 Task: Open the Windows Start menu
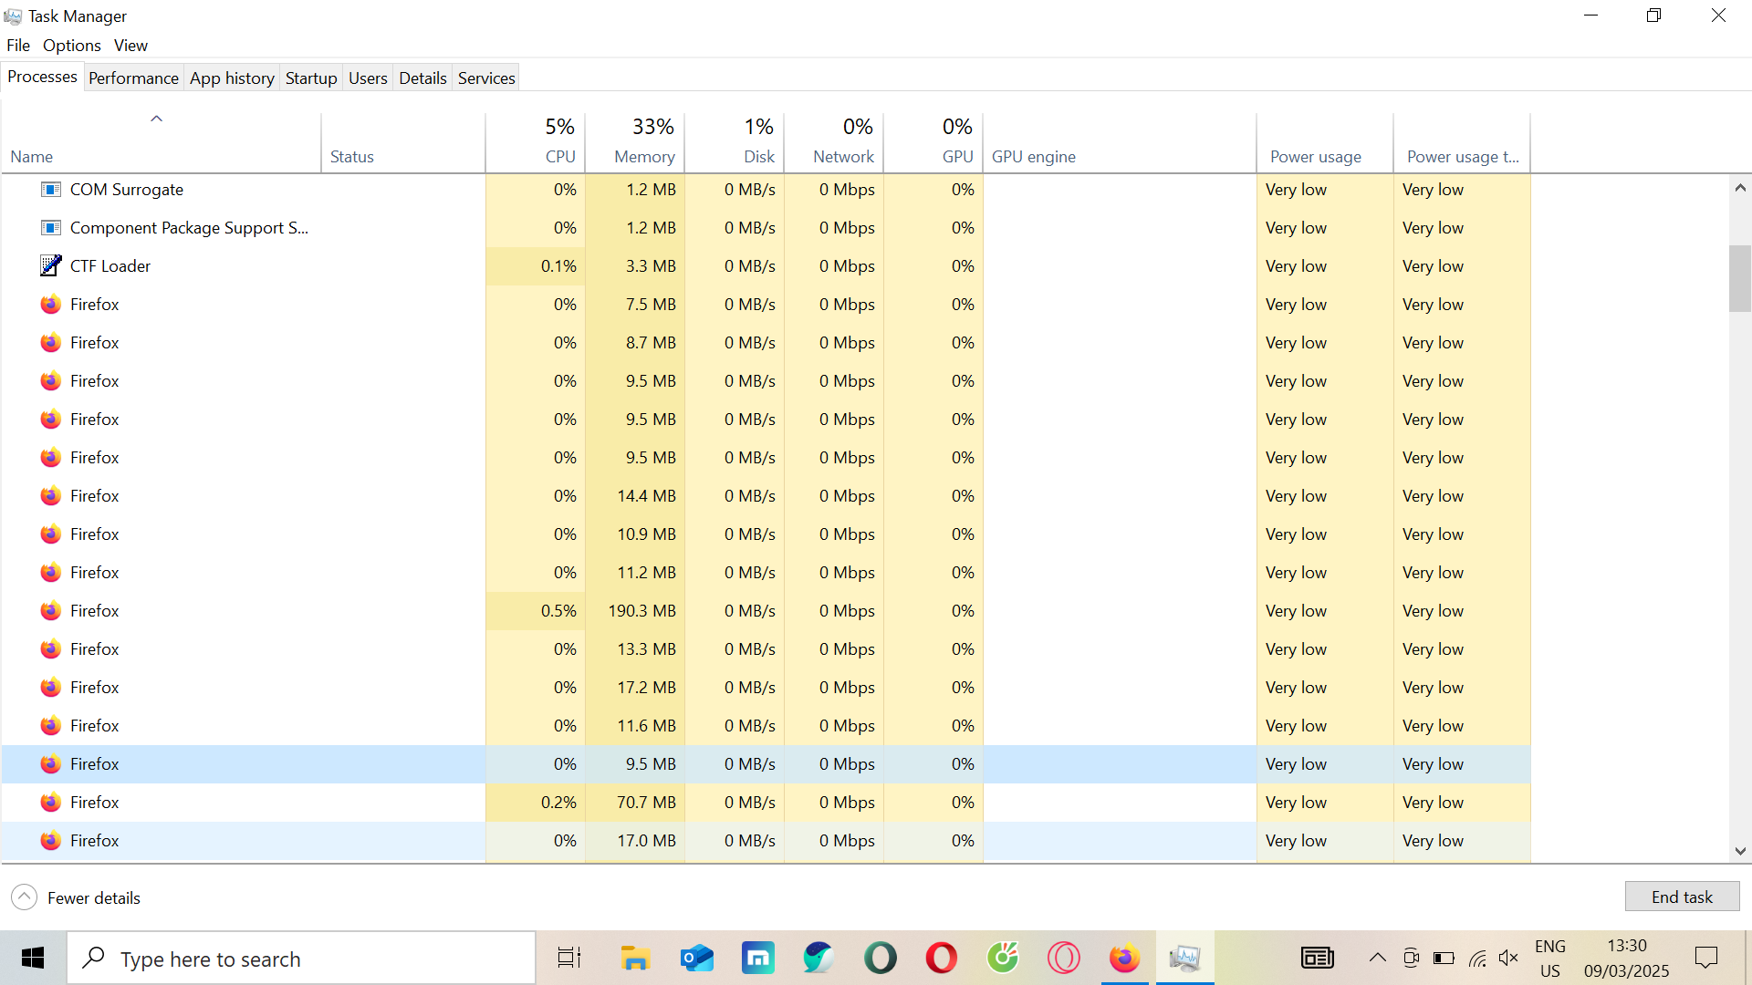pos(33,958)
